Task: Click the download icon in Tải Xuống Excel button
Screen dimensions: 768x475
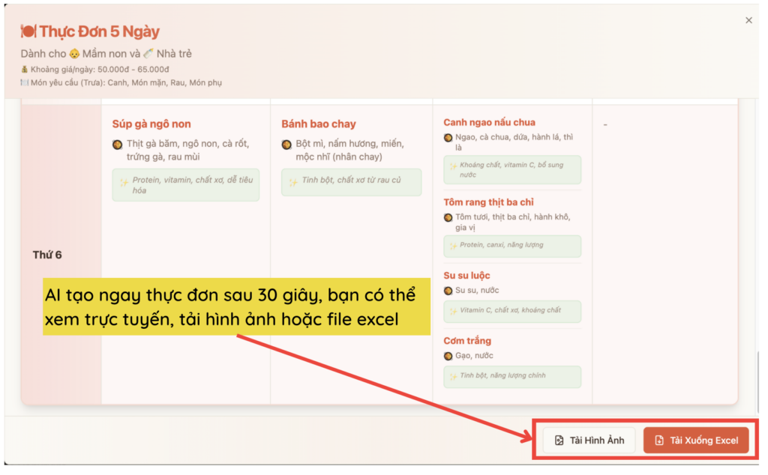Action: (x=658, y=441)
